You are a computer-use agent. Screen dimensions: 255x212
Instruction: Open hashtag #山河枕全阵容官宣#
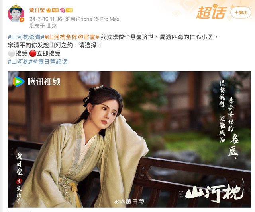click(72, 37)
